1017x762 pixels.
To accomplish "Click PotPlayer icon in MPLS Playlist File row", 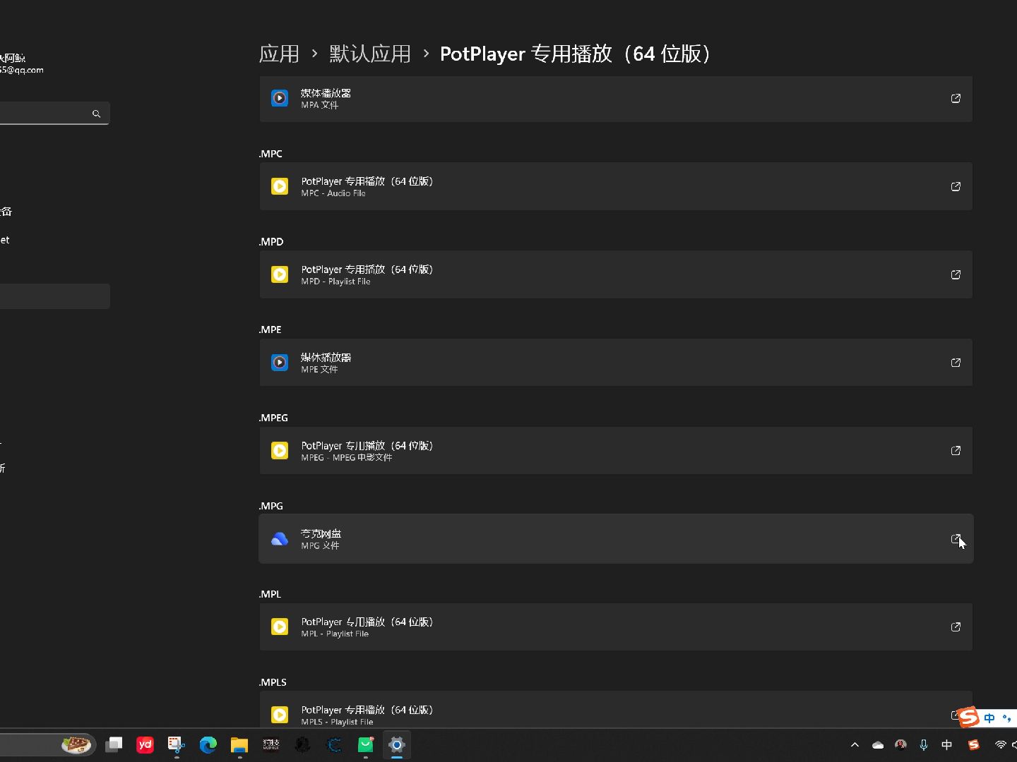I will 280,715.
